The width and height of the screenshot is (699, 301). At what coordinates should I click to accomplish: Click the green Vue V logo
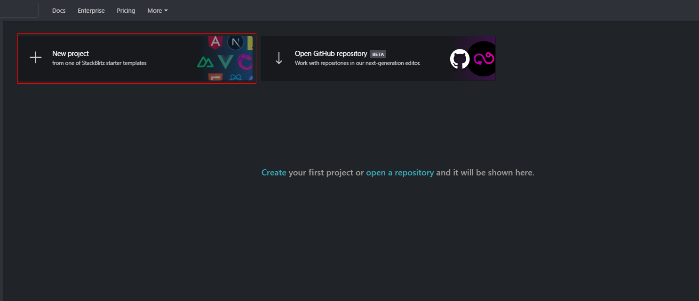point(226,62)
